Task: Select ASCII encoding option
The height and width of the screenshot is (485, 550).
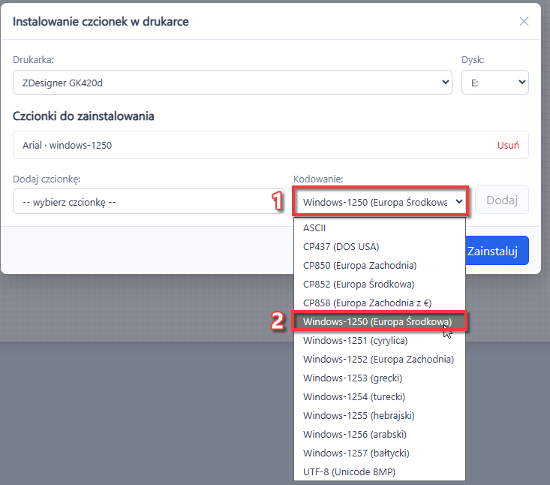Action: coord(380,228)
